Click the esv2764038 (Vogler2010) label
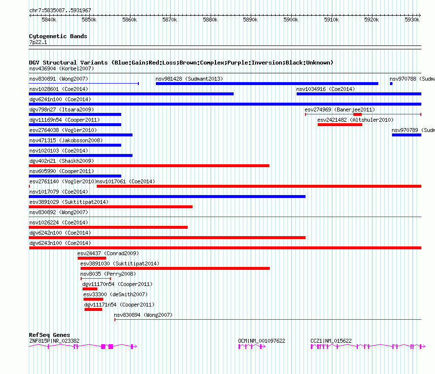Image resolution: width=435 pixels, height=374 pixels. point(63,130)
